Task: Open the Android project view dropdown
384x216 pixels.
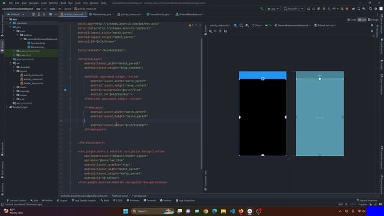Action: pos(16,14)
